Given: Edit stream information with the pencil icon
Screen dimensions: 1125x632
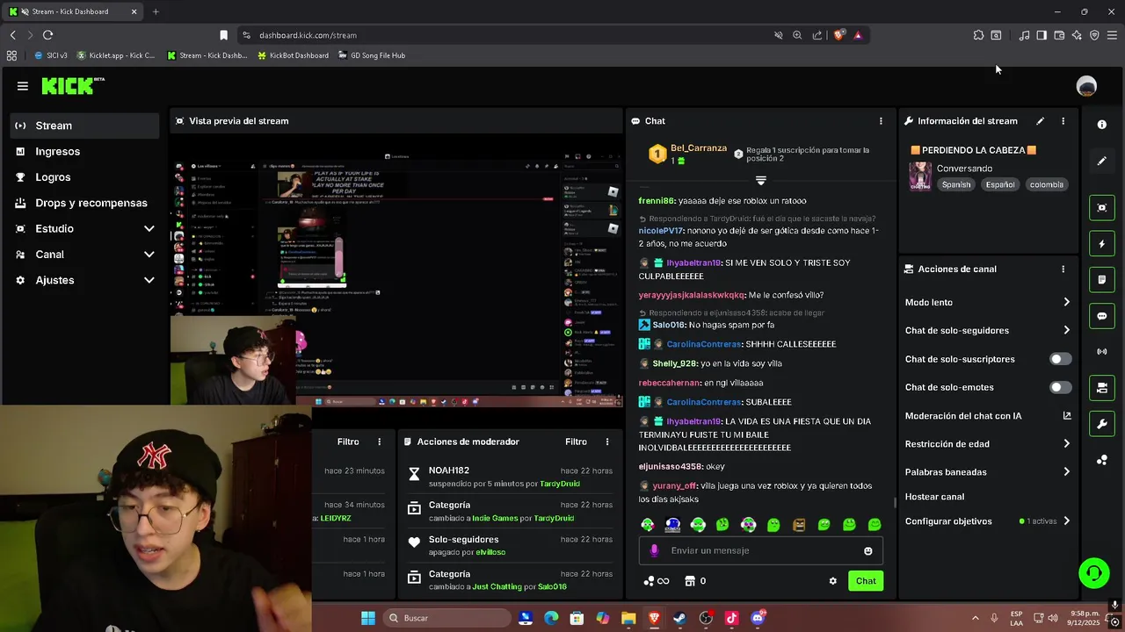Looking at the screenshot, I should click(1041, 121).
